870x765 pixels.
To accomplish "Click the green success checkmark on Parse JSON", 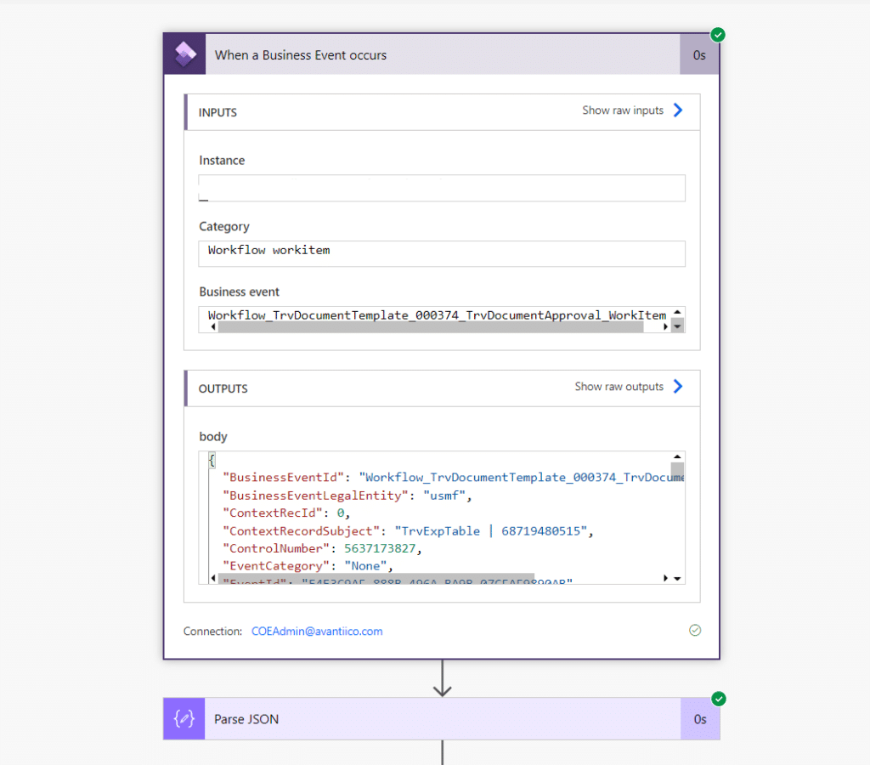I will tap(719, 699).
